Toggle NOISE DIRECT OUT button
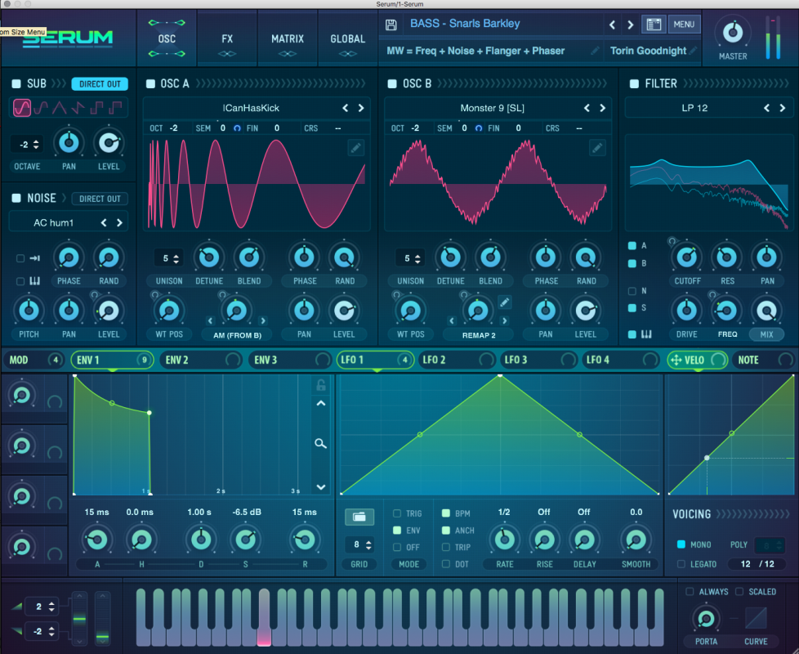The image size is (799, 654). (x=100, y=199)
